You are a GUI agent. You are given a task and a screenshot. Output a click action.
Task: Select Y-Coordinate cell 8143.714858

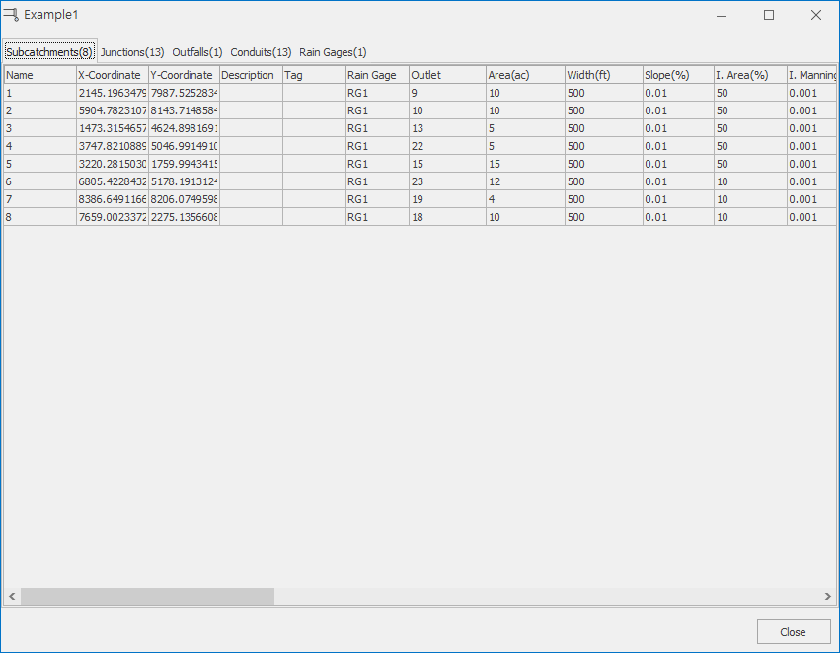tap(184, 110)
